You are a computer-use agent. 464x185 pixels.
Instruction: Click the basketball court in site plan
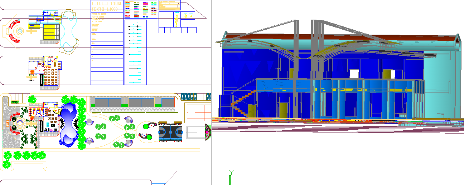171,132
